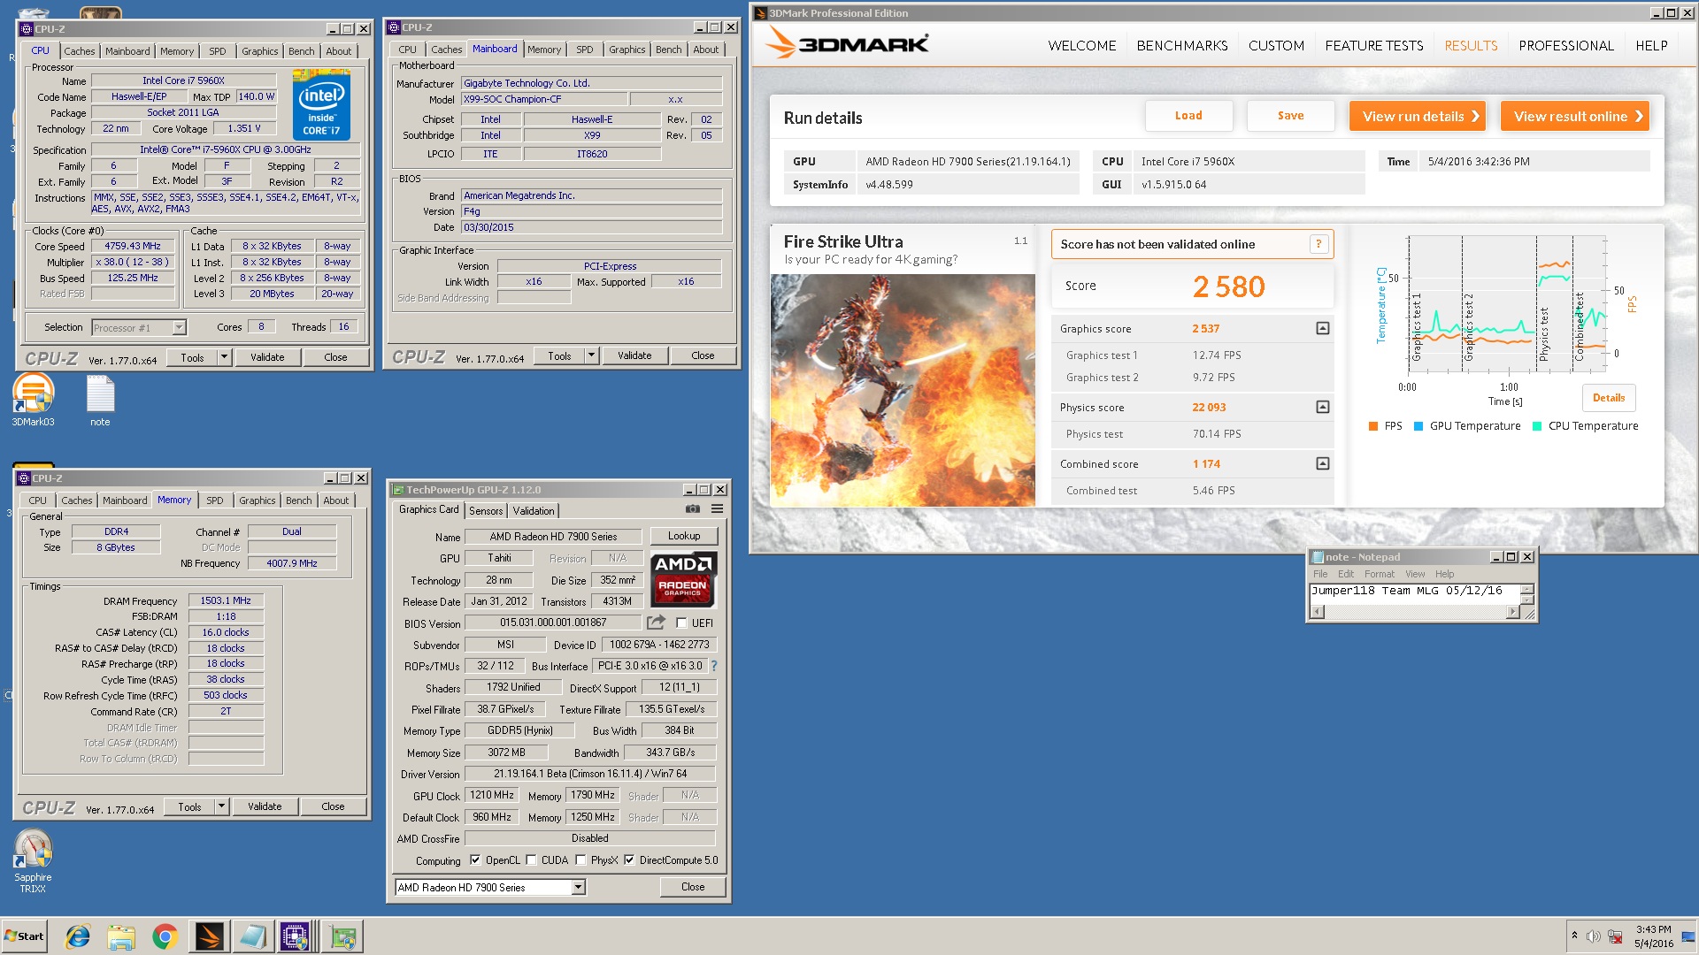Switch to the Validation tab in GPU-Z

[x=534, y=510]
